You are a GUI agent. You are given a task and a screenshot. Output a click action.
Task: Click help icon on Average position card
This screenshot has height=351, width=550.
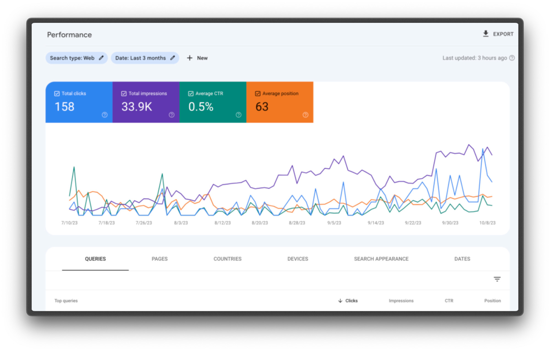tap(305, 115)
